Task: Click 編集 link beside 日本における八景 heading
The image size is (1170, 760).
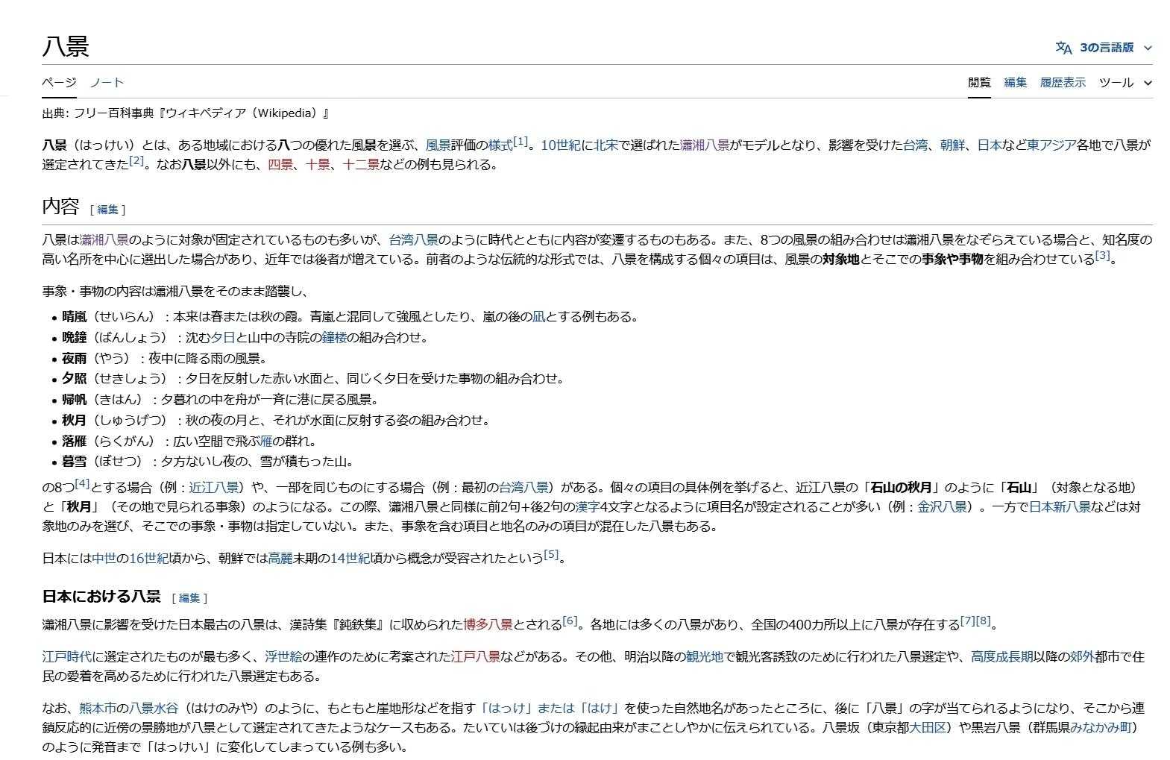Action: [189, 598]
